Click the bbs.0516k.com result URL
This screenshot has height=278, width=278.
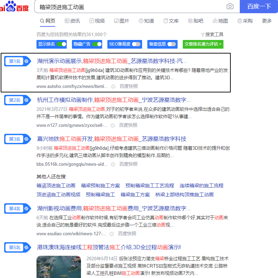pos(72,164)
